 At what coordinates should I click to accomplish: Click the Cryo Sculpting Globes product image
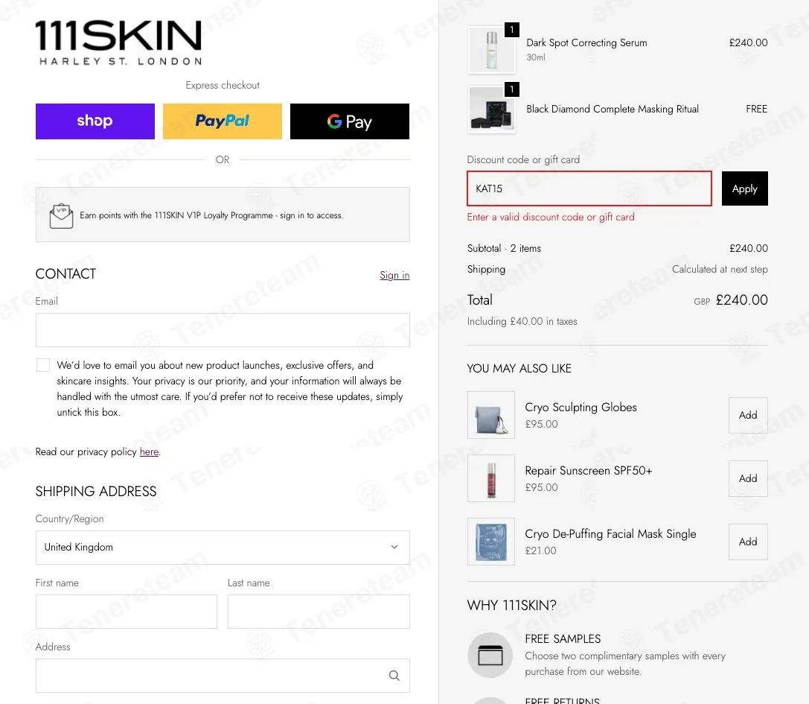491,415
